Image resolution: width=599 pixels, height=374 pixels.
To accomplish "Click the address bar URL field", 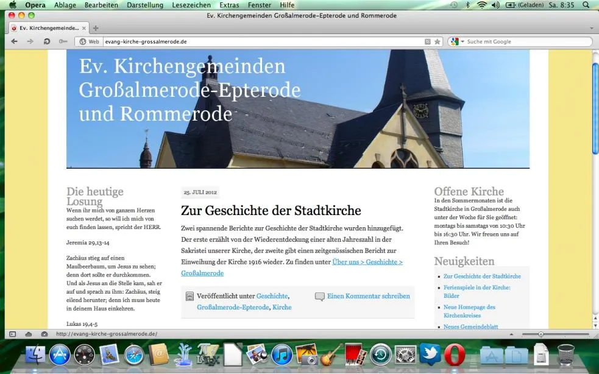I will click(263, 41).
